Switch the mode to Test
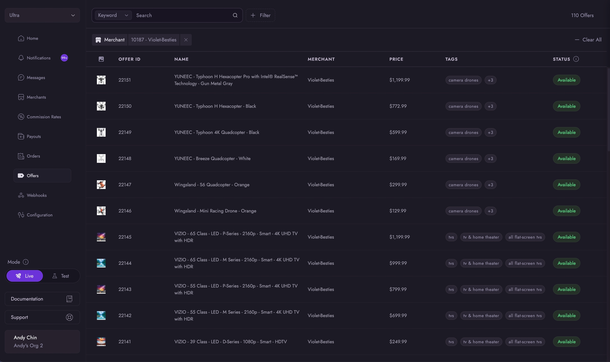The height and width of the screenshot is (362, 610). pos(61,276)
